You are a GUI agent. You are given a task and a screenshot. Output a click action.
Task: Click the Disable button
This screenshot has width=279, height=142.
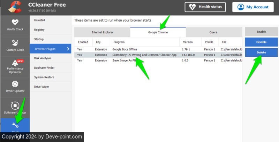click(x=261, y=42)
